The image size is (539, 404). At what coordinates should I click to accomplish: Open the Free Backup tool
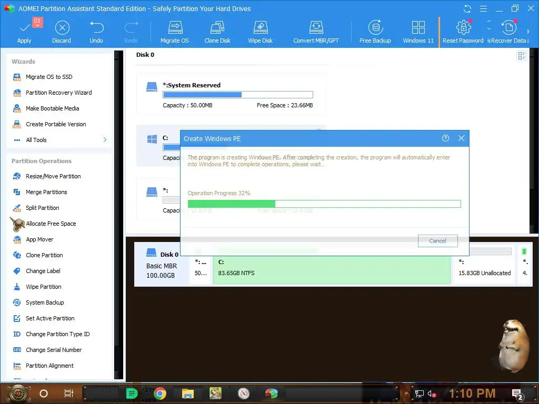pyautogui.click(x=375, y=32)
